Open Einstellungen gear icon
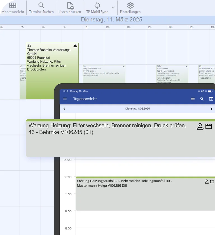Image resolution: width=215 pixels, height=235 pixels. pos(130,6)
